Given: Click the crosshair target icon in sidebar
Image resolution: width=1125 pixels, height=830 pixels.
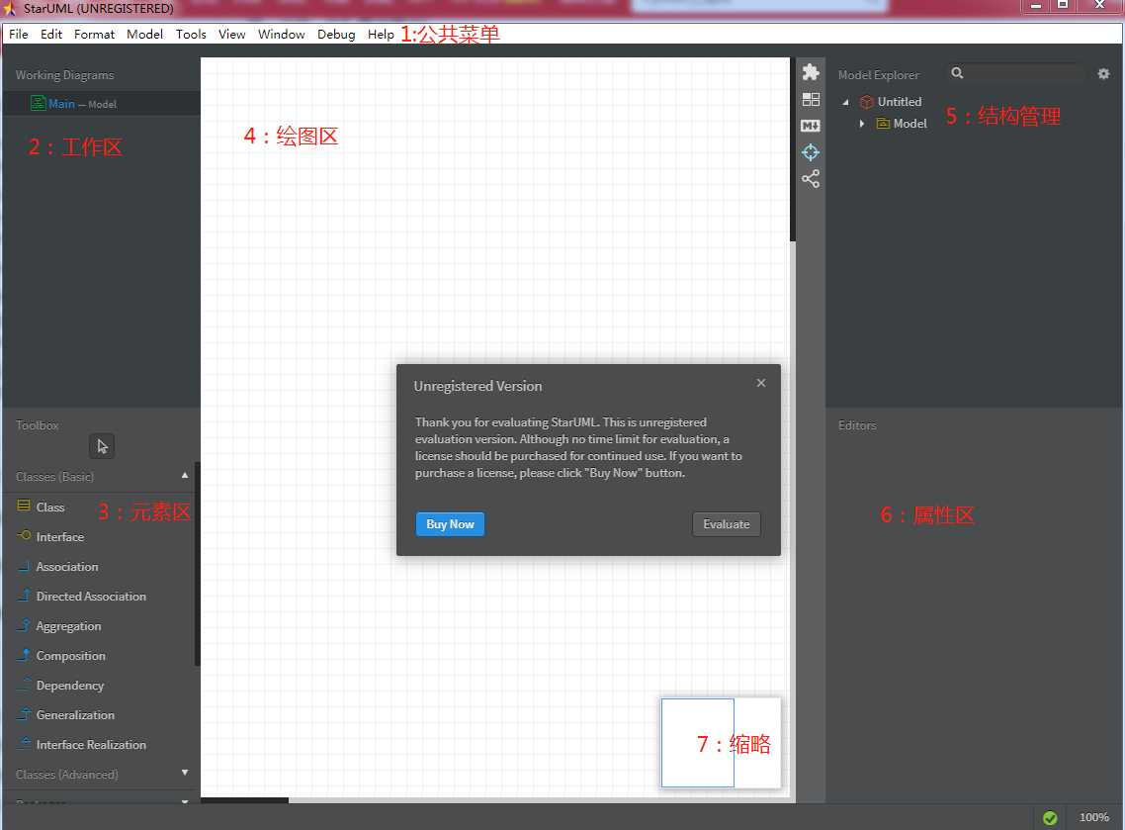Looking at the screenshot, I should (x=811, y=152).
